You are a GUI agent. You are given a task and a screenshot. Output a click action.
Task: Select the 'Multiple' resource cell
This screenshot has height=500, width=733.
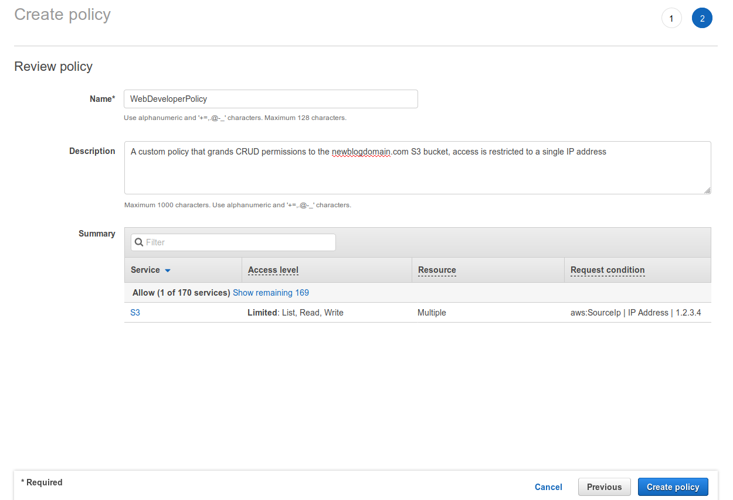[432, 313]
